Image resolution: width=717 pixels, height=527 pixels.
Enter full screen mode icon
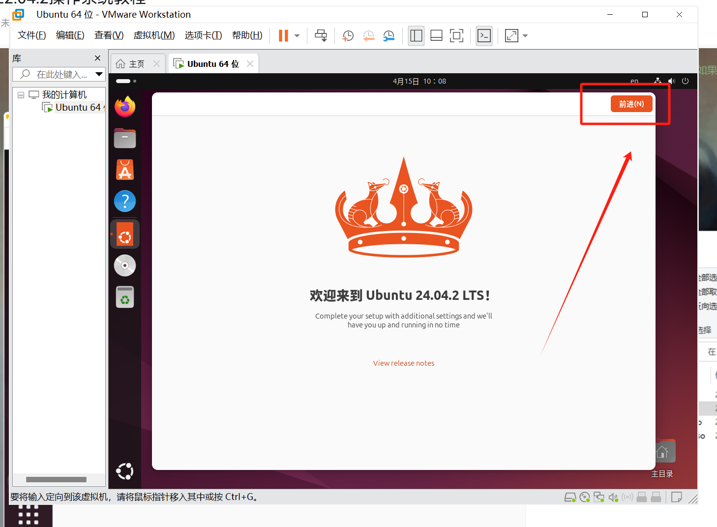(x=456, y=35)
